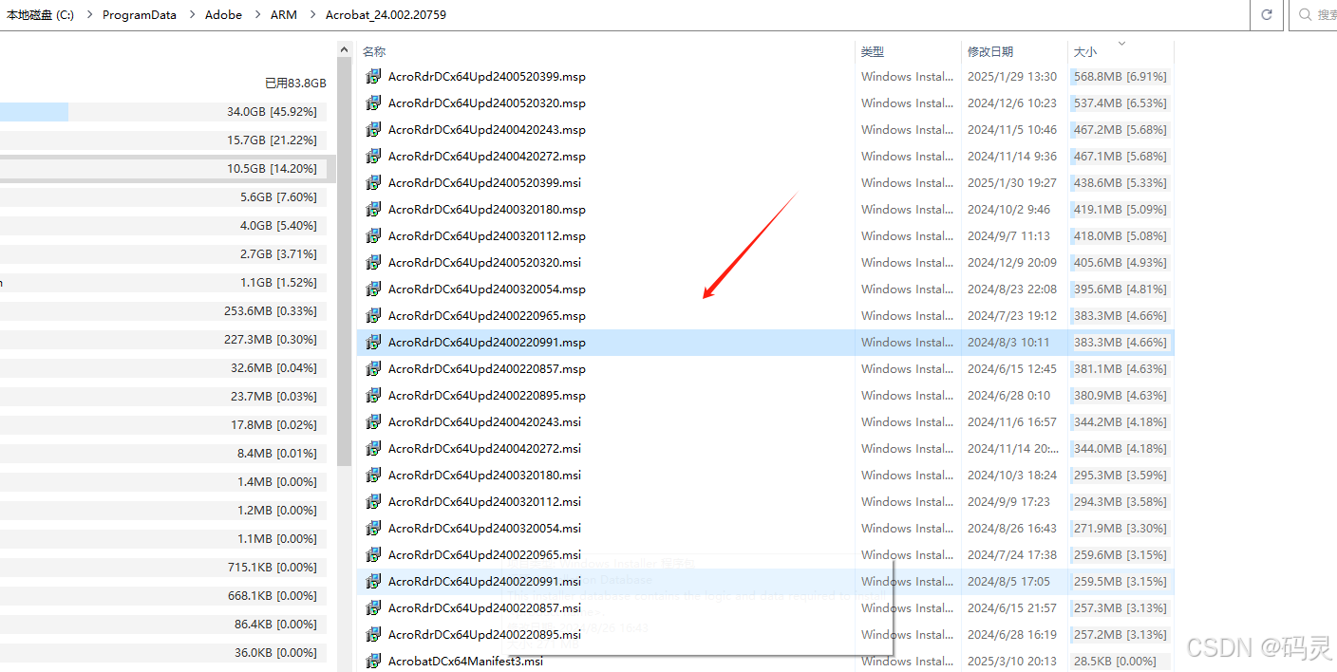Click installer icon of AcroRdrDCx64Upd2400220857.msi

[x=374, y=608]
